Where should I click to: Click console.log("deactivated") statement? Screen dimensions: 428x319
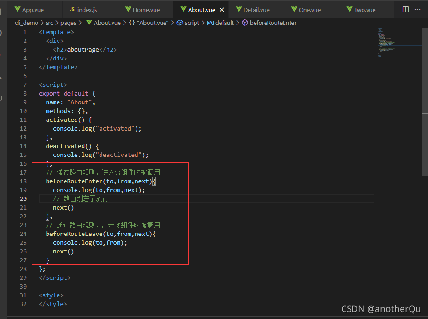[x=101, y=155]
